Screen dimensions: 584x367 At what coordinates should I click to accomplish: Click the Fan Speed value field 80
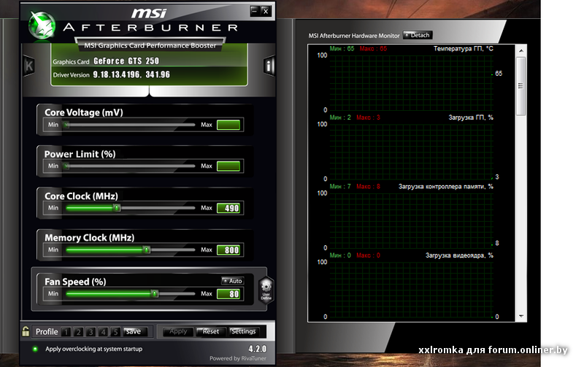click(228, 294)
